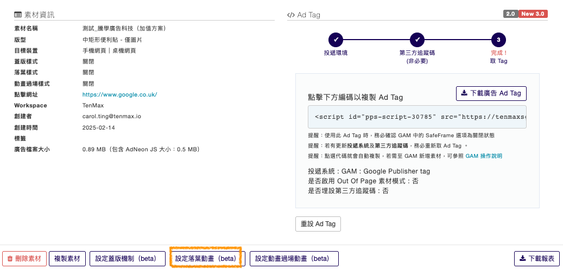
Task: Click the list icon beside 素材資訊 heading
Action: pos(17,15)
